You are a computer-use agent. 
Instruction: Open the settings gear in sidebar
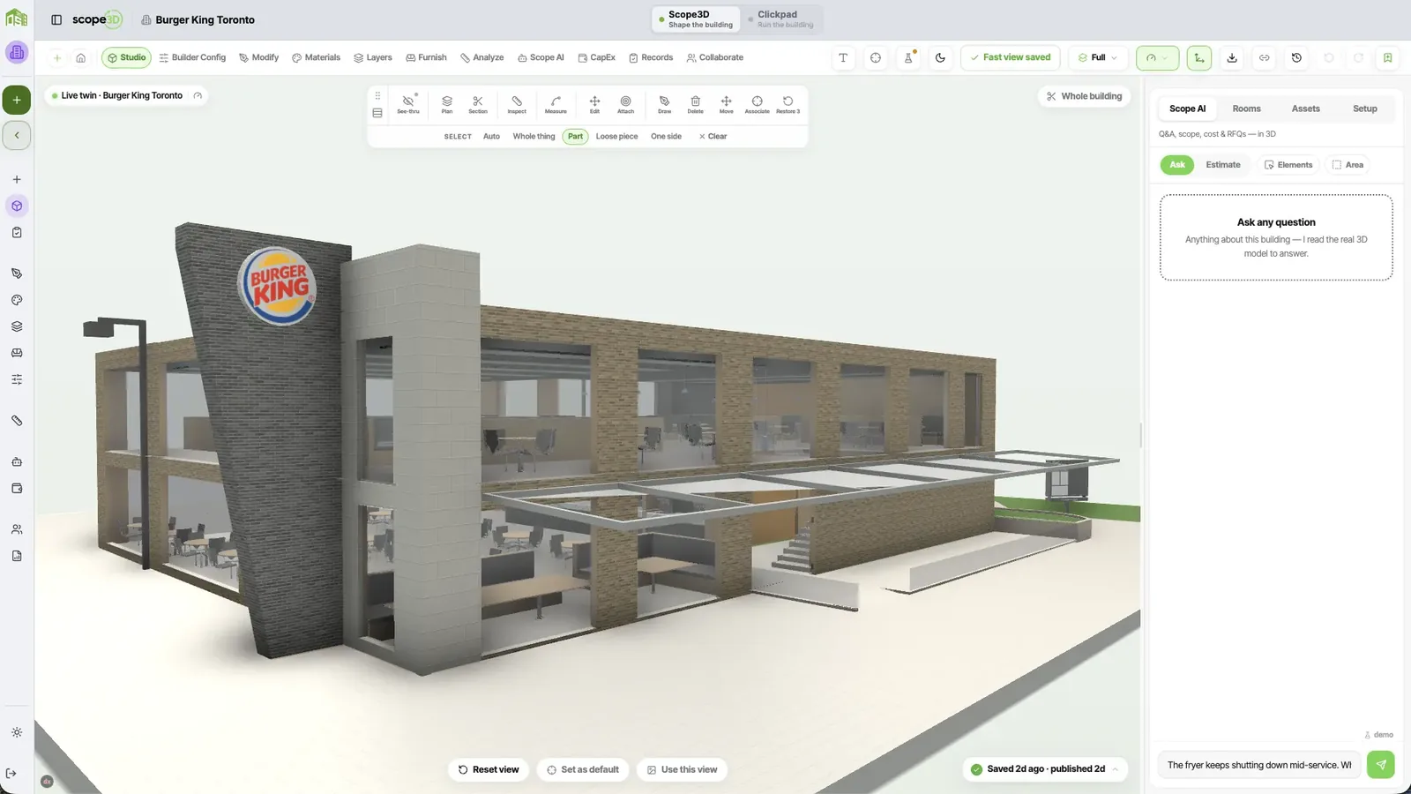coord(17,732)
